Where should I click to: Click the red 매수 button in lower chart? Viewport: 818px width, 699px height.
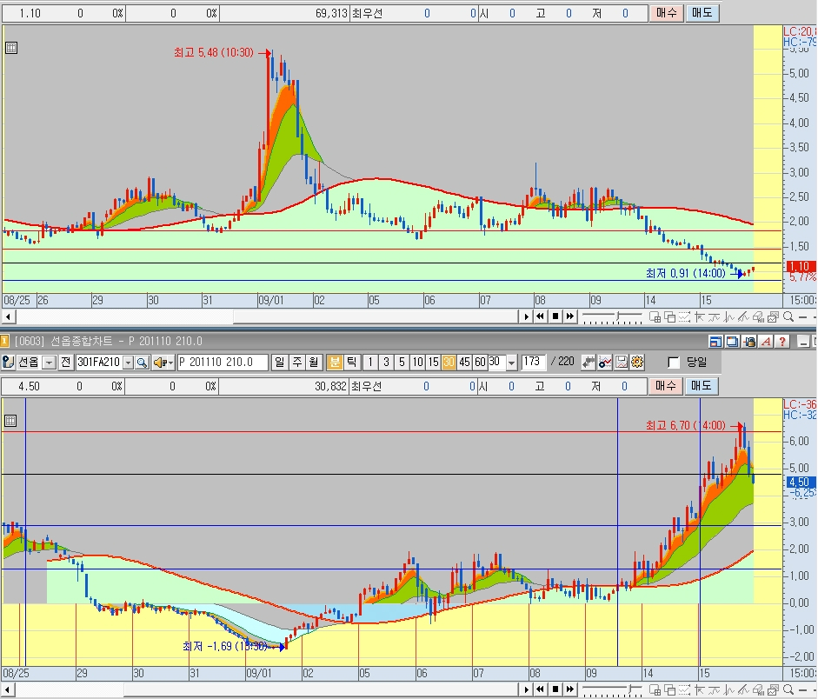(665, 386)
